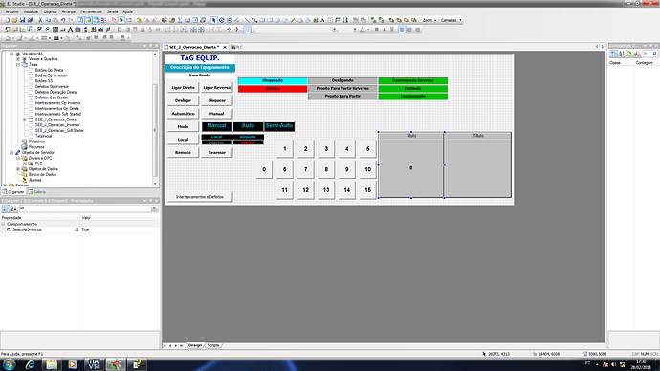
Task: Click the green refresh icon in Contagem panel
Action: coord(628,54)
